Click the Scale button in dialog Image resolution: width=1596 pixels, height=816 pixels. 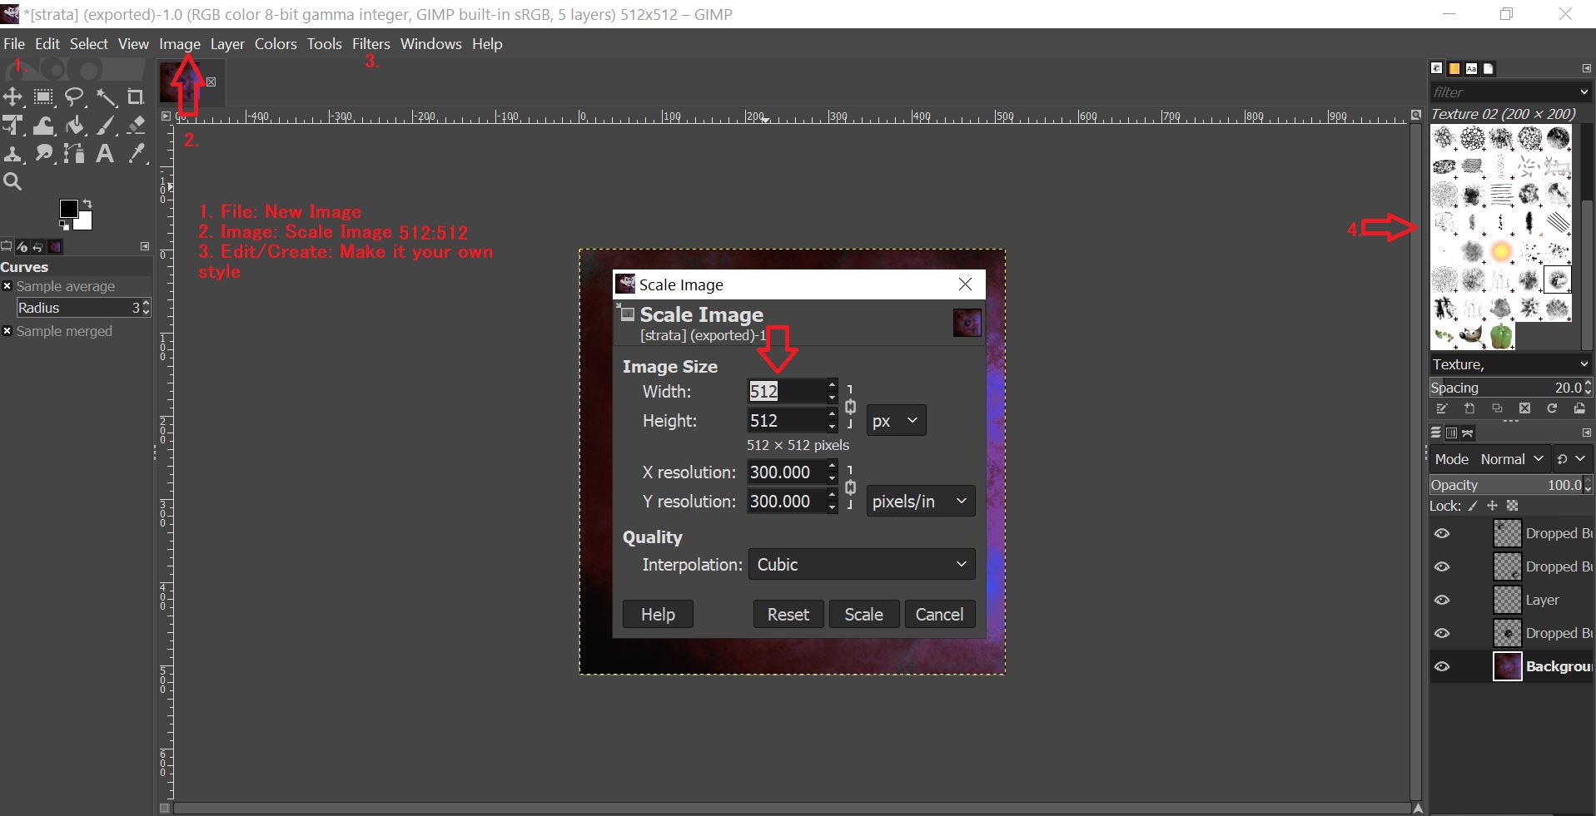pos(863,615)
